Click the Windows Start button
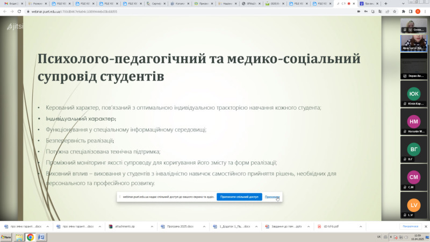 [8, 237]
